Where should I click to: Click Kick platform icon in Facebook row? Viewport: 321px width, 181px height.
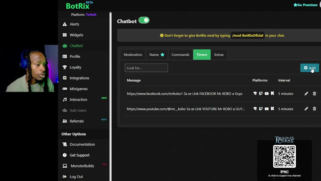point(272,94)
